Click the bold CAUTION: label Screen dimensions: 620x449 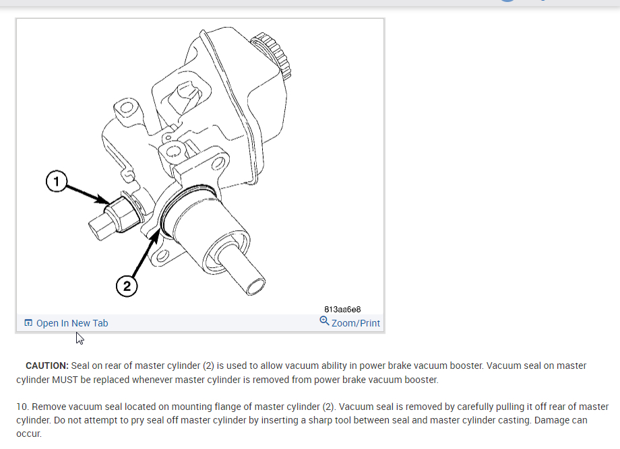[x=47, y=366]
